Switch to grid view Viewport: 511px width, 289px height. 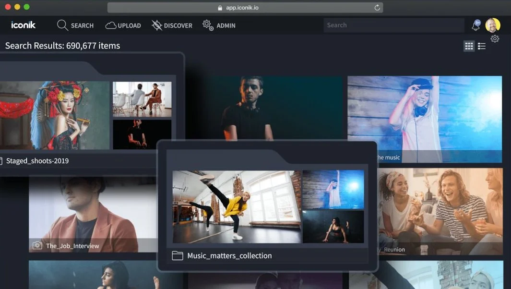(x=469, y=46)
